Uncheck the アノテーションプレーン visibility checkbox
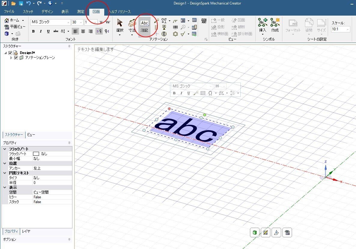This screenshot has width=356, height=249. (x=16, y=58)
